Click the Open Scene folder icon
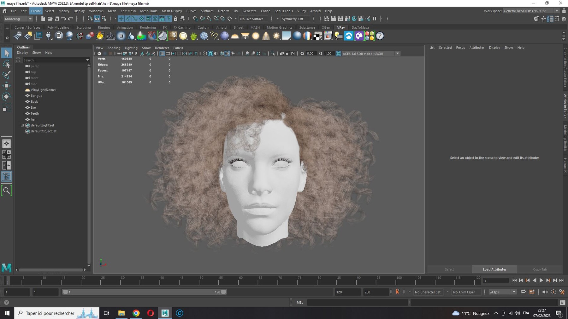This screenshot has width=568, height=319. (50, 19)
